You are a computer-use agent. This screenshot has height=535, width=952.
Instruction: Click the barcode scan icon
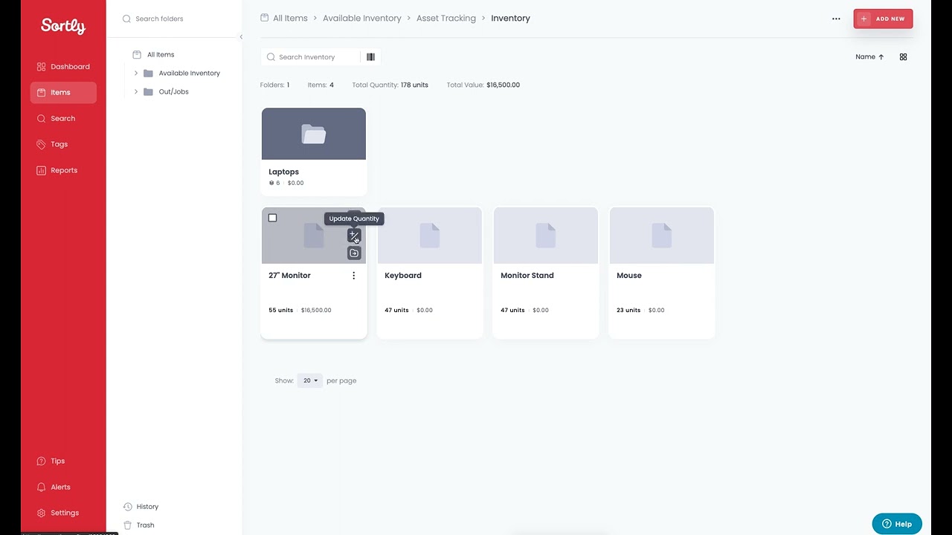(370, 56)
